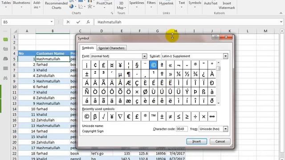This screenshot has height=160, width=285.
Task: Open the from Unicode (hex) dropdown
Action: (x=225, y=129)
